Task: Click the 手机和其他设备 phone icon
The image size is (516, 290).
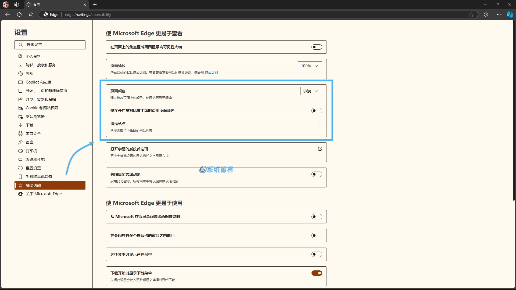Action: tap(20, 177)
